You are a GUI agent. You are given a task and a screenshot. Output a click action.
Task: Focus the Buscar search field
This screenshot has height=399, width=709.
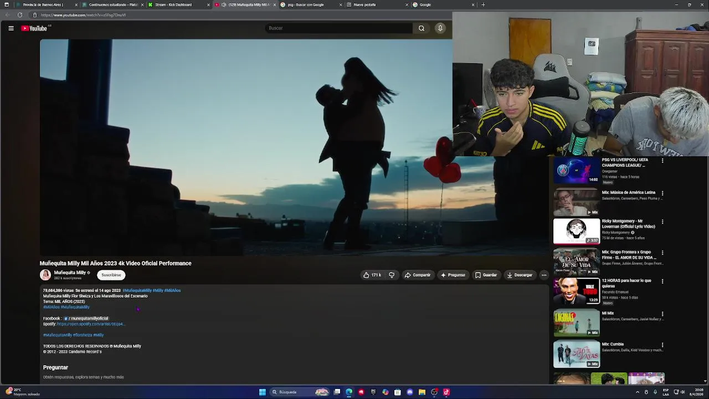(x=338, y=28)
